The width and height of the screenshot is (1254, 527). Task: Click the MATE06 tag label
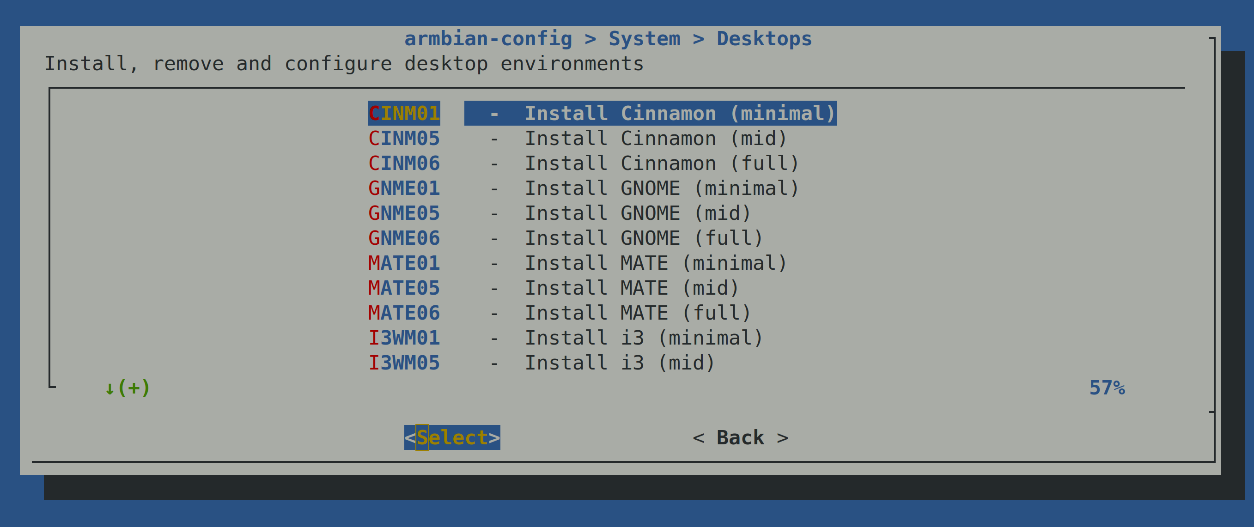[x=404, y=313]
